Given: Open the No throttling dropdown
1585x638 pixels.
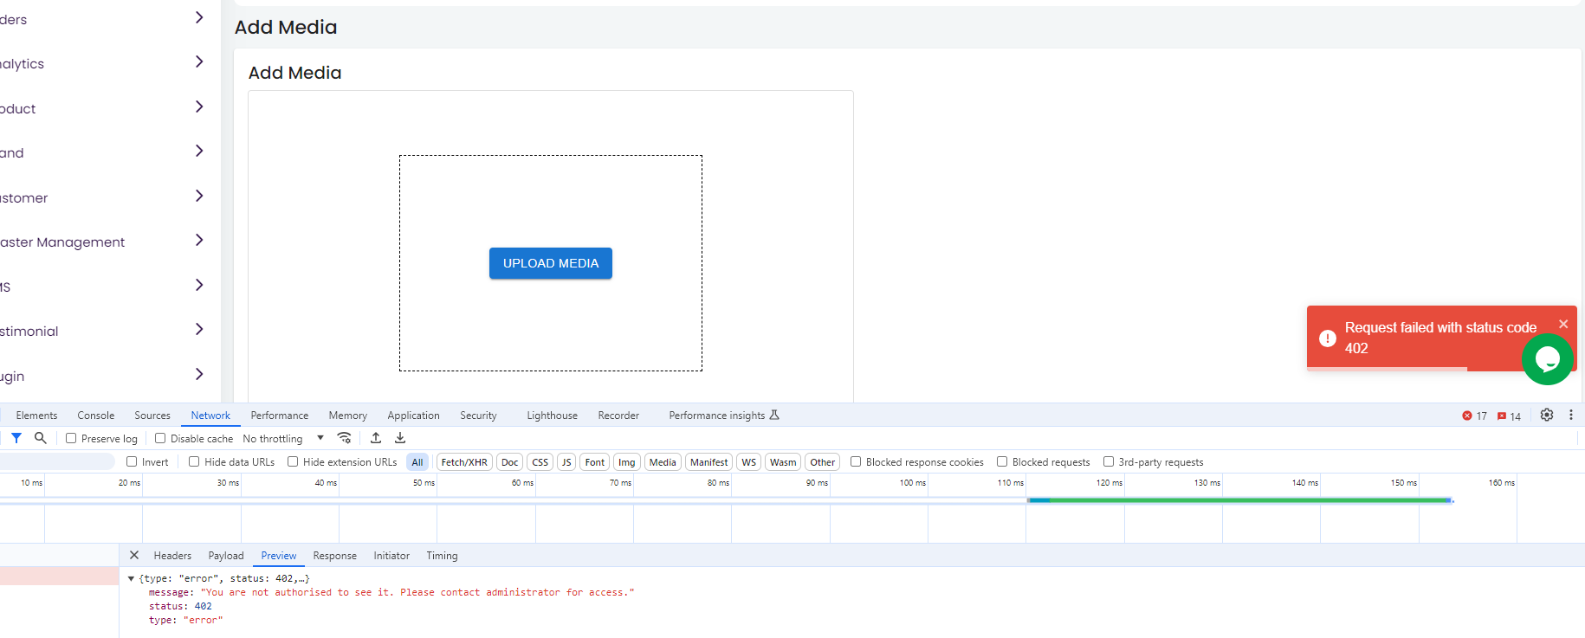Looking at the screenshot, I should pyautogui.click(x=283, y=439).
